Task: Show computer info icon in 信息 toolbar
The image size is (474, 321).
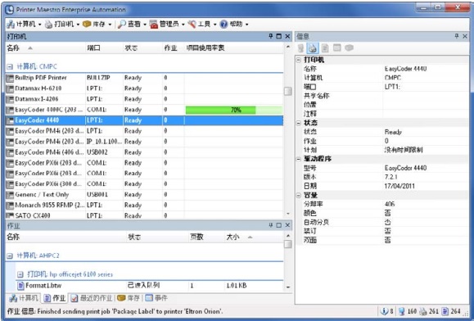Action: point(300,47)
